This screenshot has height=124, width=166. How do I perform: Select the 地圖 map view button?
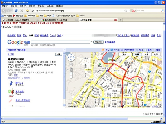(x=137, y=55)
